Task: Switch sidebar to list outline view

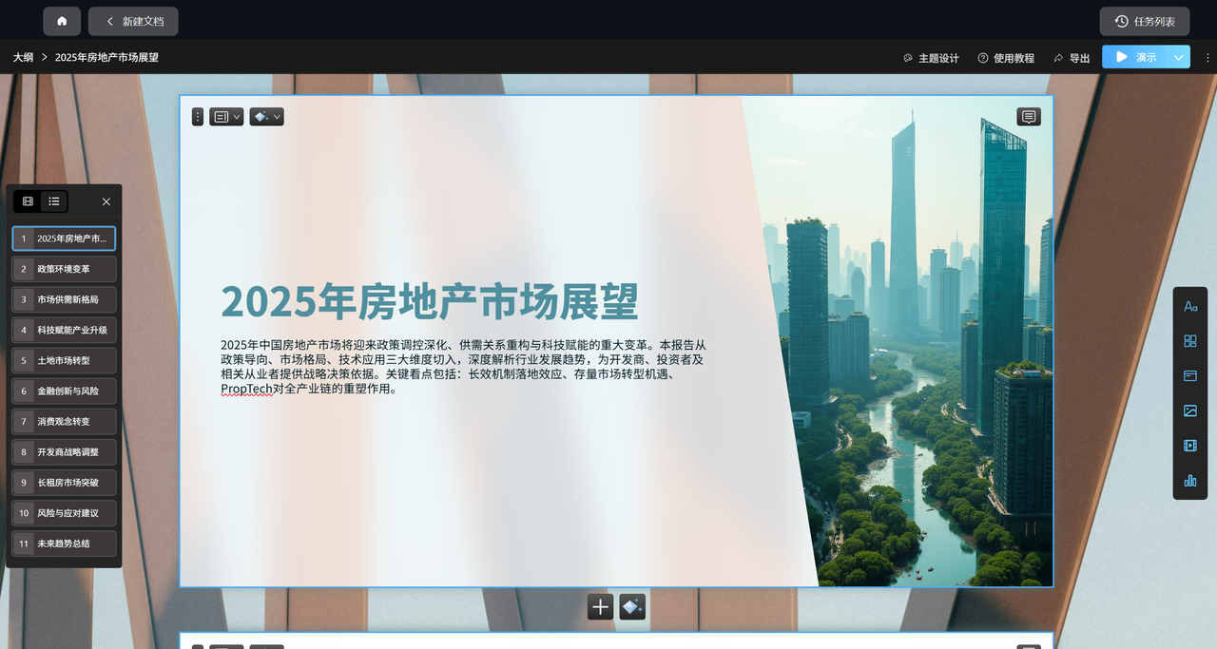Action: click(x=54, y=201)
